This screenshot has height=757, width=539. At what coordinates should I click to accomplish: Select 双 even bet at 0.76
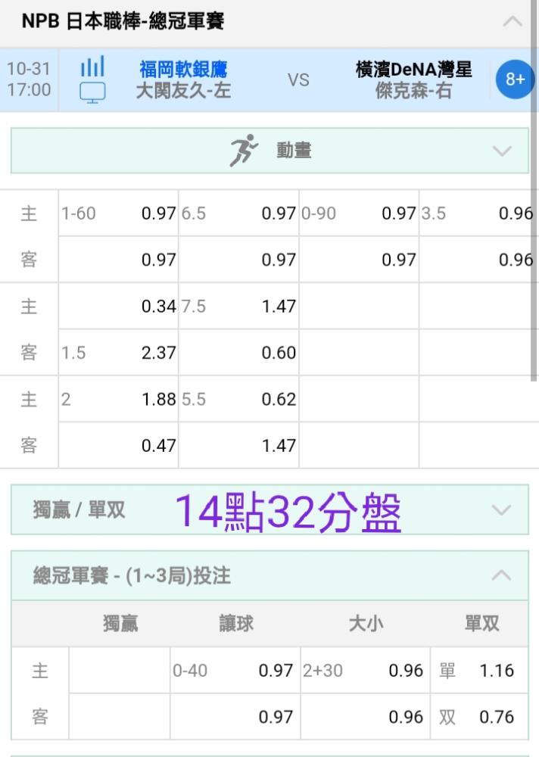click(x=479, y=716)
